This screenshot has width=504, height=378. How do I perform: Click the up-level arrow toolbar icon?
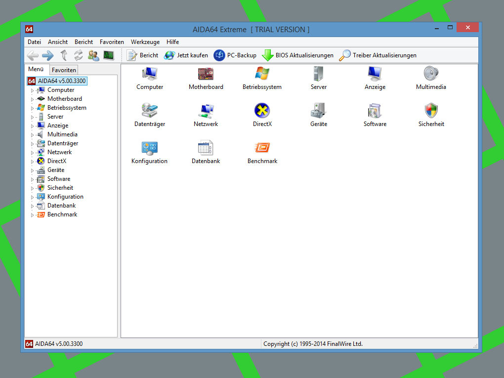(x=64, y=55)
